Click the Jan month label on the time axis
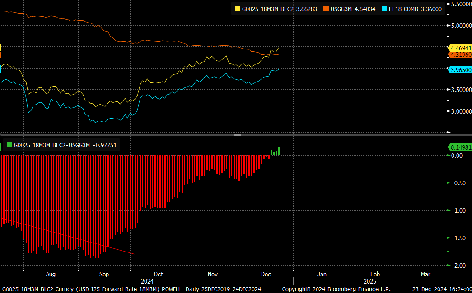Screen dimensions: 472x293 click(322, 275)
